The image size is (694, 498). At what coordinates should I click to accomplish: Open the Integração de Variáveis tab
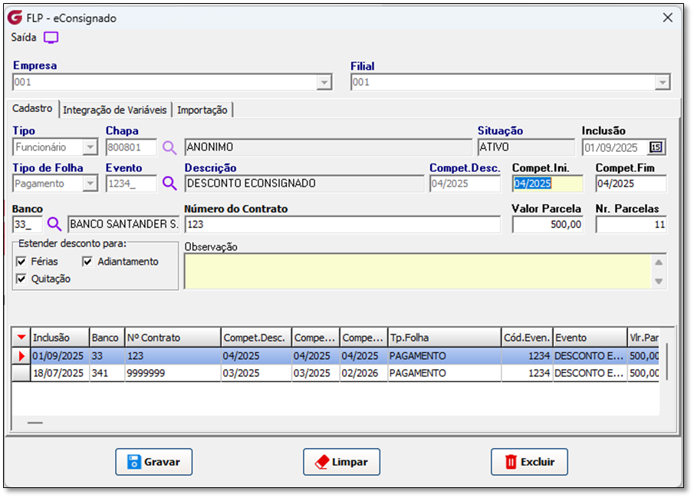[114, 110]
